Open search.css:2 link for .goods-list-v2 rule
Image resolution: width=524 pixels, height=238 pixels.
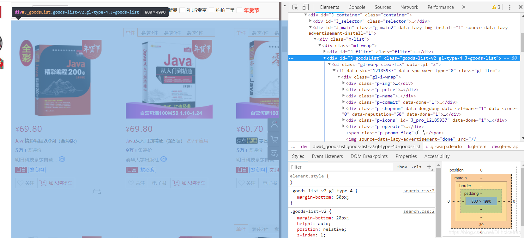419,211
